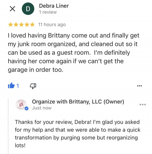
Task: Close the review with the X icon
Action: pos(12,9)
